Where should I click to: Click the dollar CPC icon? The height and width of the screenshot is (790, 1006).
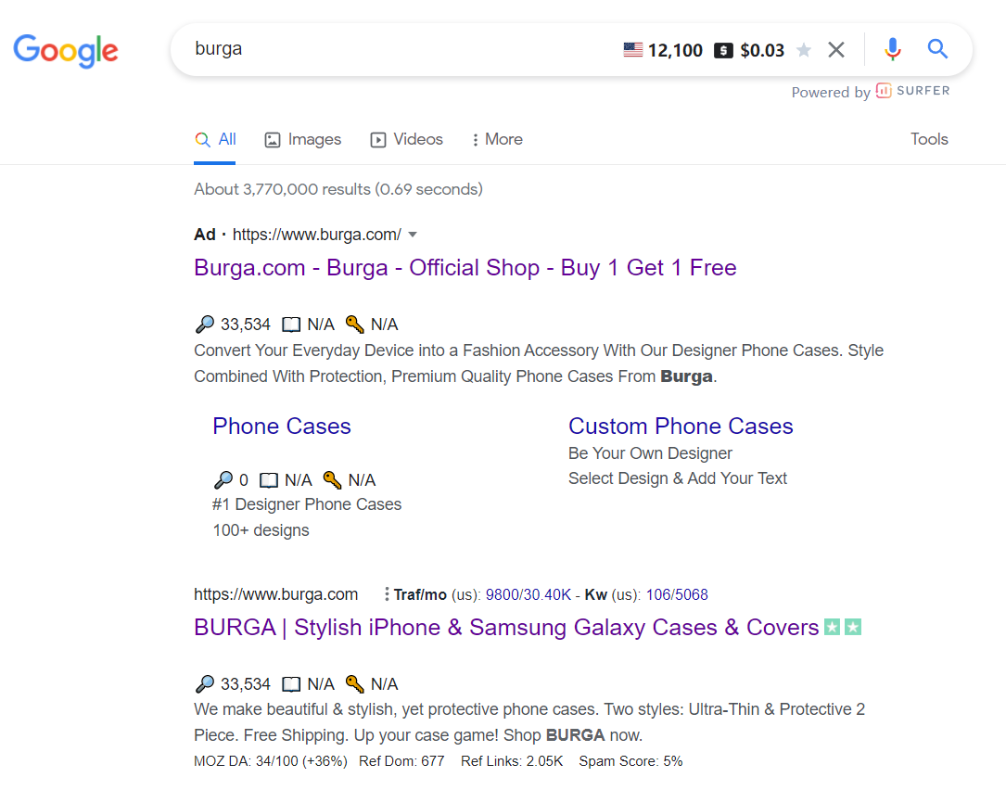click(x=723, y=50)
